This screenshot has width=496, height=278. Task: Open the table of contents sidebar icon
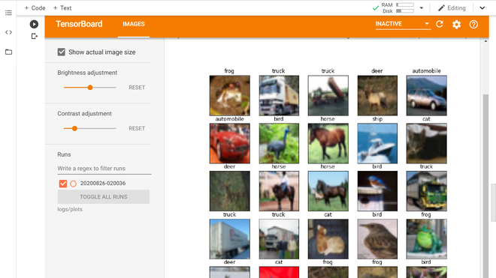(x=8, y=13)
